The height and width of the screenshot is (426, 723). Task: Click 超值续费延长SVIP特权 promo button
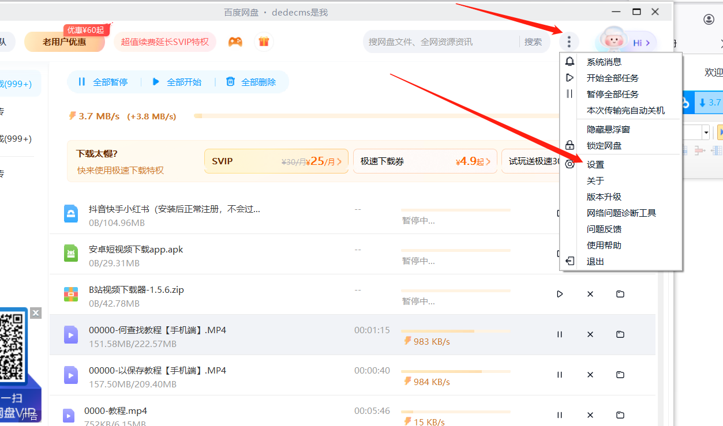tap(165, 42)
